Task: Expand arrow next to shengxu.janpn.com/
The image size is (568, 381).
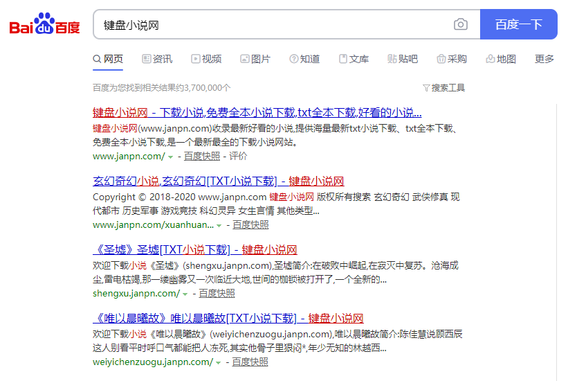Action: [x=185, y=294]
